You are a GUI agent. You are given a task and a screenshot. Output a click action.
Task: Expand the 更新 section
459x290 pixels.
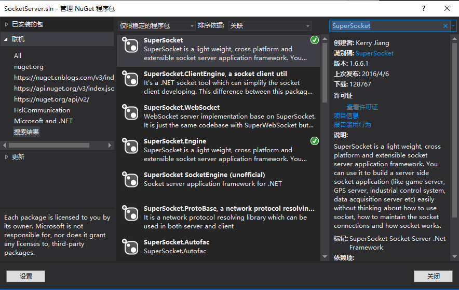6,157
